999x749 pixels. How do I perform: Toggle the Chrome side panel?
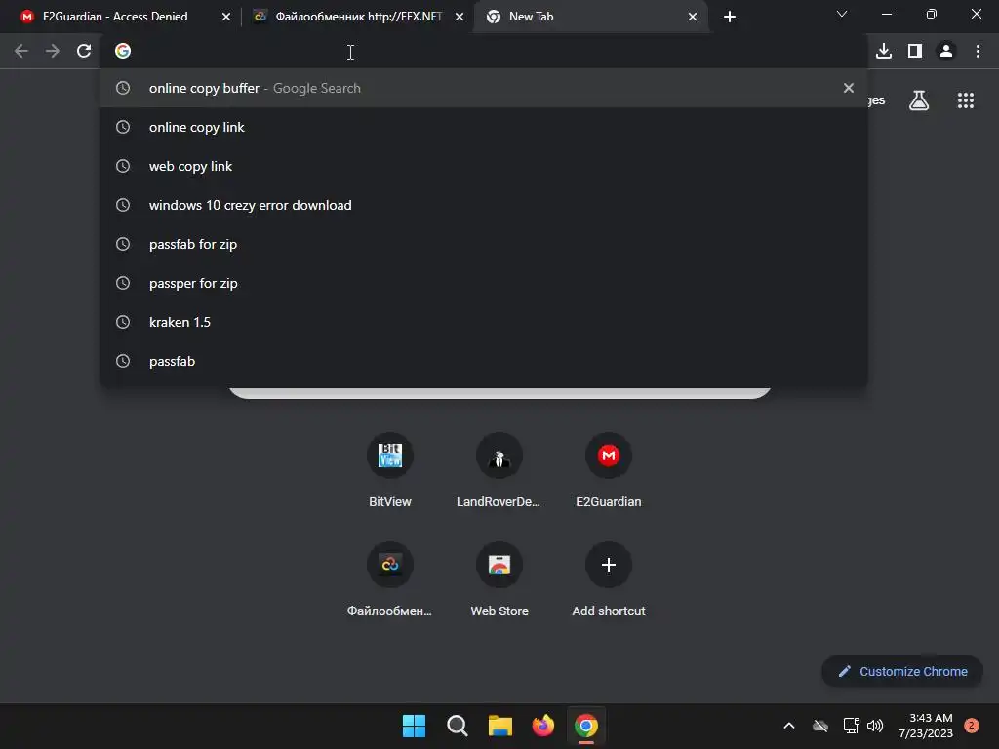915,51
